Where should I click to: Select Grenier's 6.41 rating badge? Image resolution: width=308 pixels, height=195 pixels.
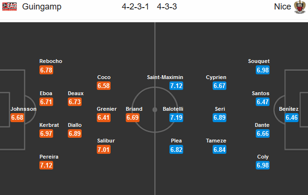(x=104, y=117)
